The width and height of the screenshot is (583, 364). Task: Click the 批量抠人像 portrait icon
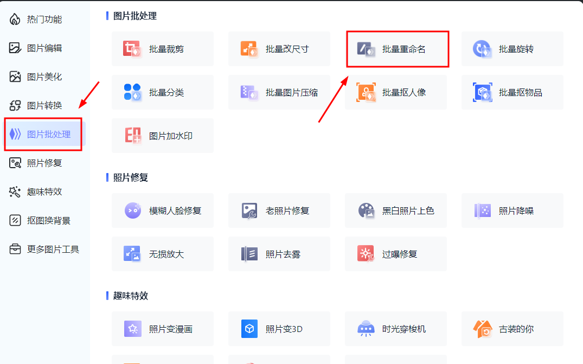coord(366,92)
